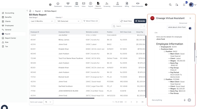Image resolution: width=197 pixels, height=109 pixels.
Task: Open the Items per page dropdown
Action: [x=48, y=102]
